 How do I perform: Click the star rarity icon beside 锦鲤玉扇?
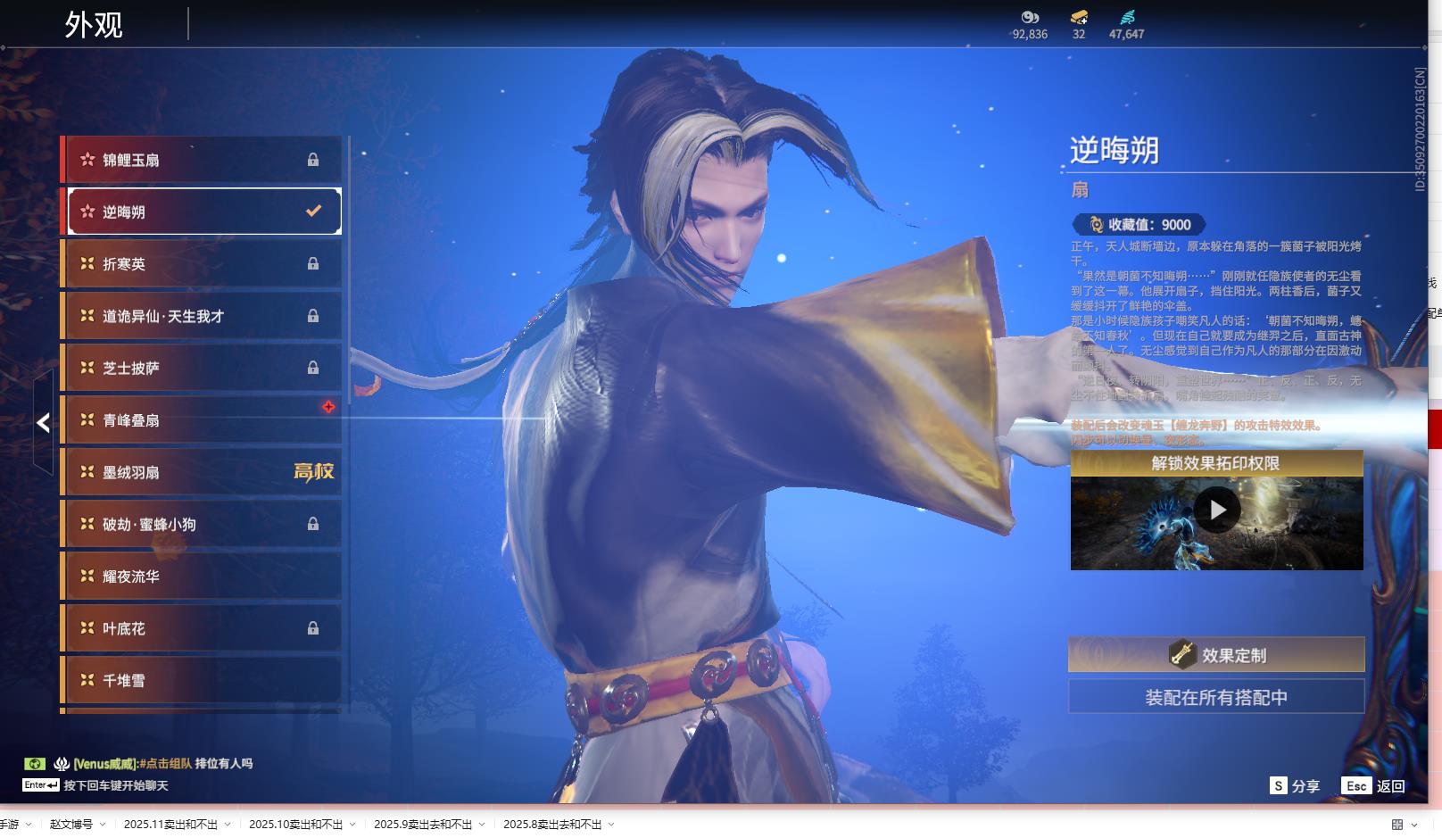[x=87, y=160]
